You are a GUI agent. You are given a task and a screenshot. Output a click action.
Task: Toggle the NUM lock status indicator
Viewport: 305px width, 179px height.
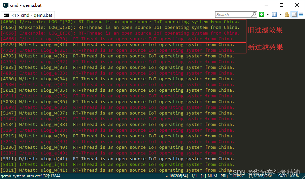(x=213, y=176)
